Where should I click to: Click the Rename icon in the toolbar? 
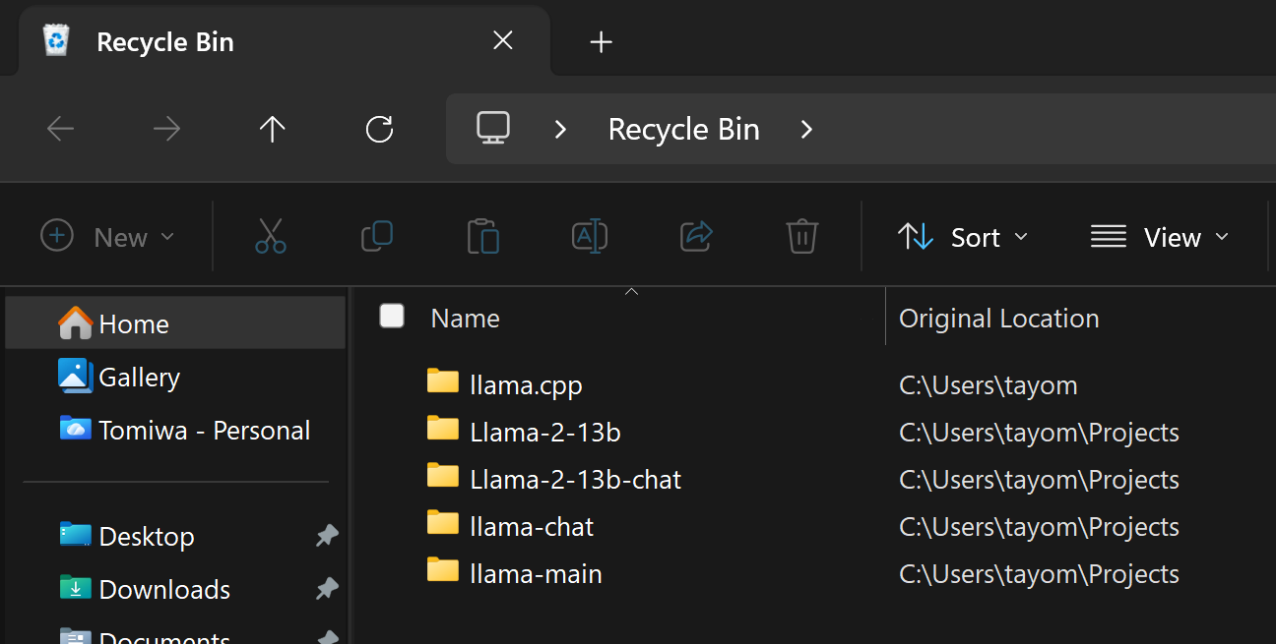(x=590, y=236)
